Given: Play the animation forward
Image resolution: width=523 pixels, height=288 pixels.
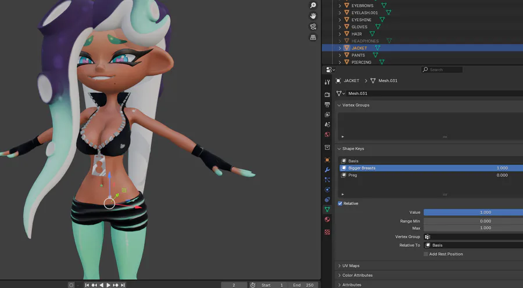Looking at the screenshot, I should click(109, 285).
